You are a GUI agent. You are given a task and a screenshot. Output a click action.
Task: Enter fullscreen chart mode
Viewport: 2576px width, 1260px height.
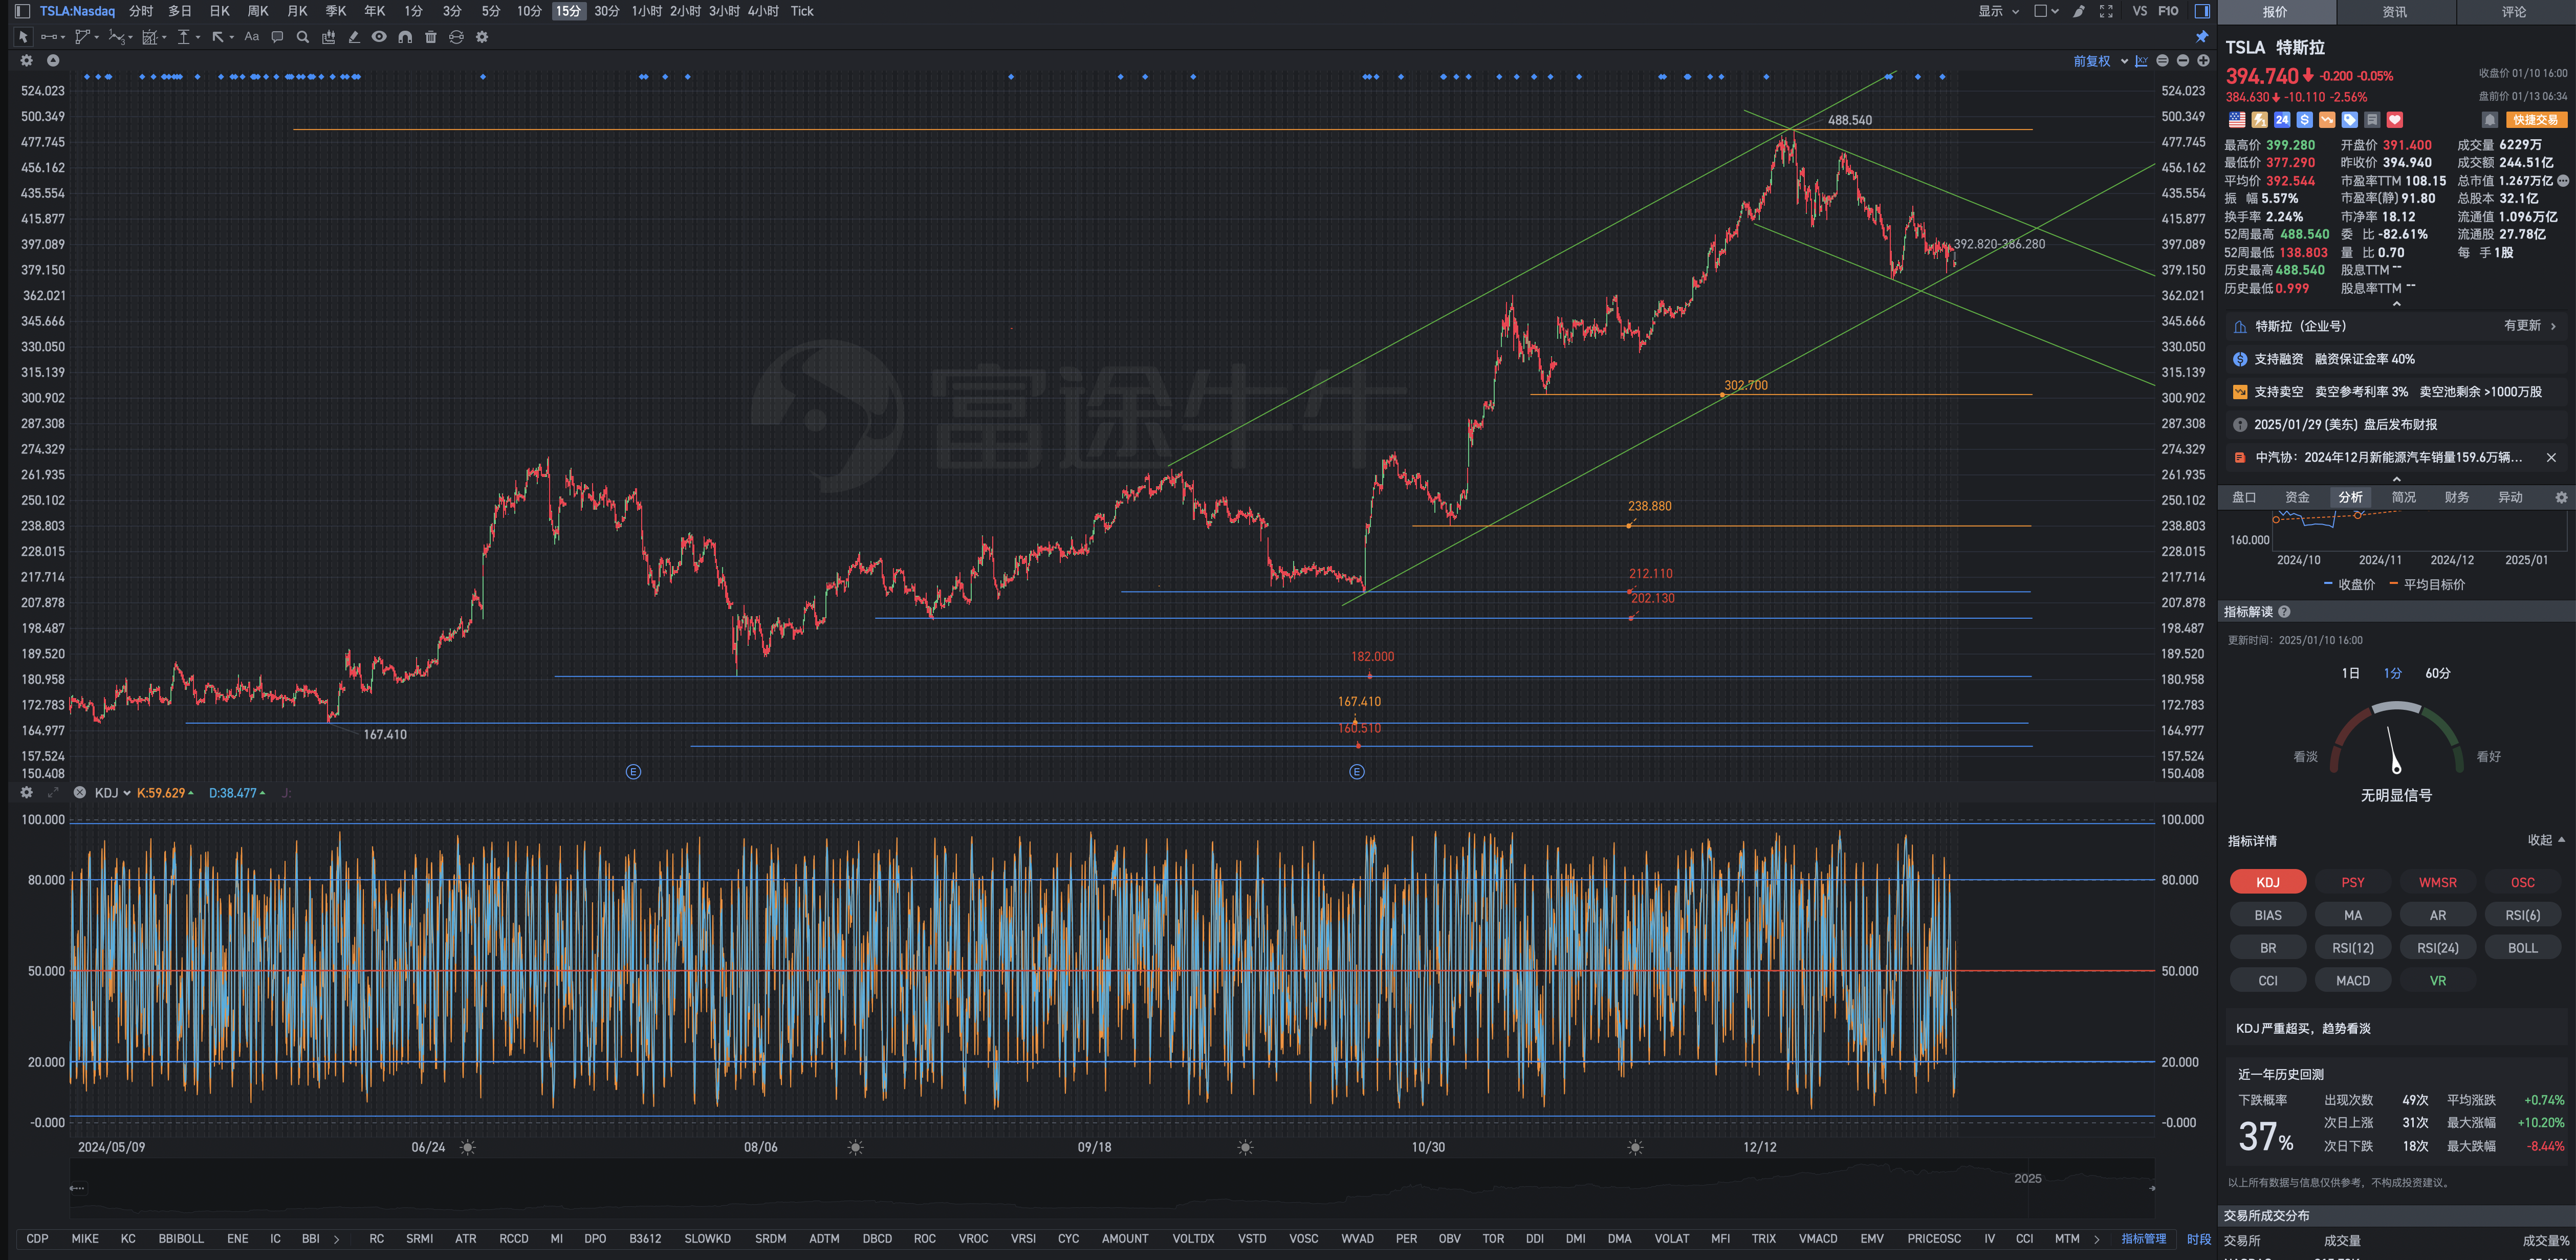2106,11
